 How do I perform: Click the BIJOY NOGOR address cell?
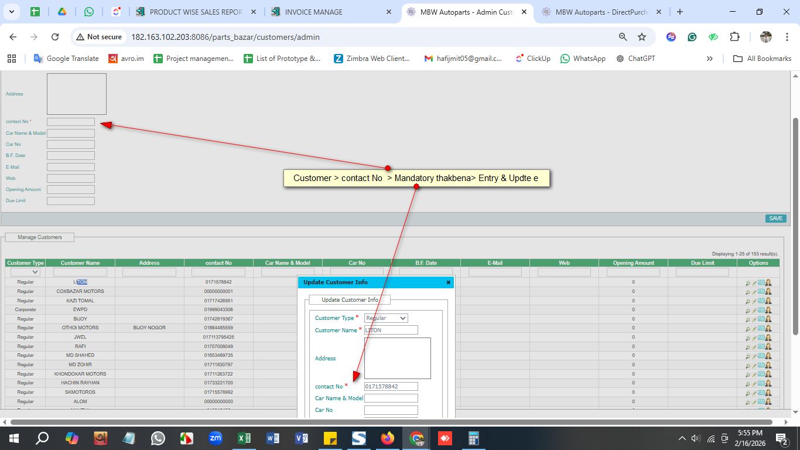(x=149, y=328)
